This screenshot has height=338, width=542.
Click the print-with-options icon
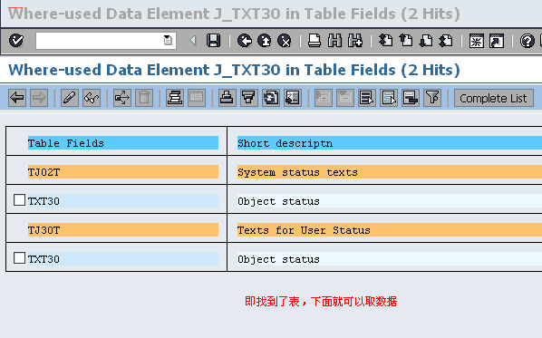tap(249, 98)
